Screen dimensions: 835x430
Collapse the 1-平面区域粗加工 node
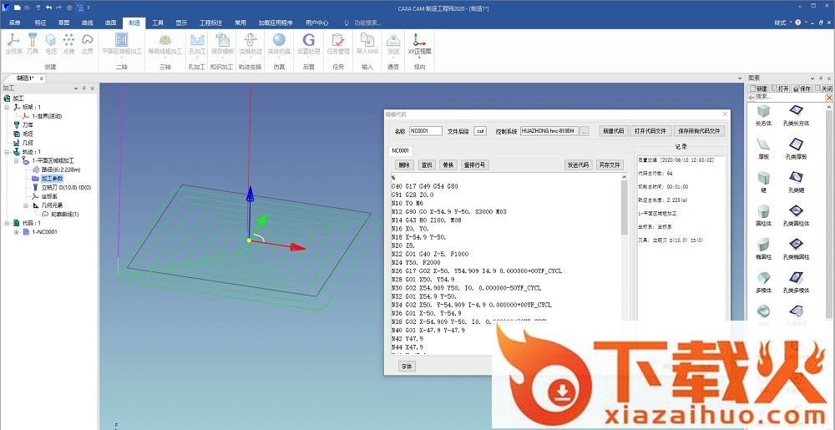pos(16,160)
